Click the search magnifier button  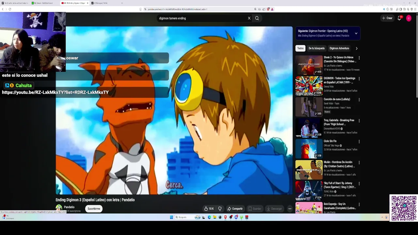coord(257,18)
